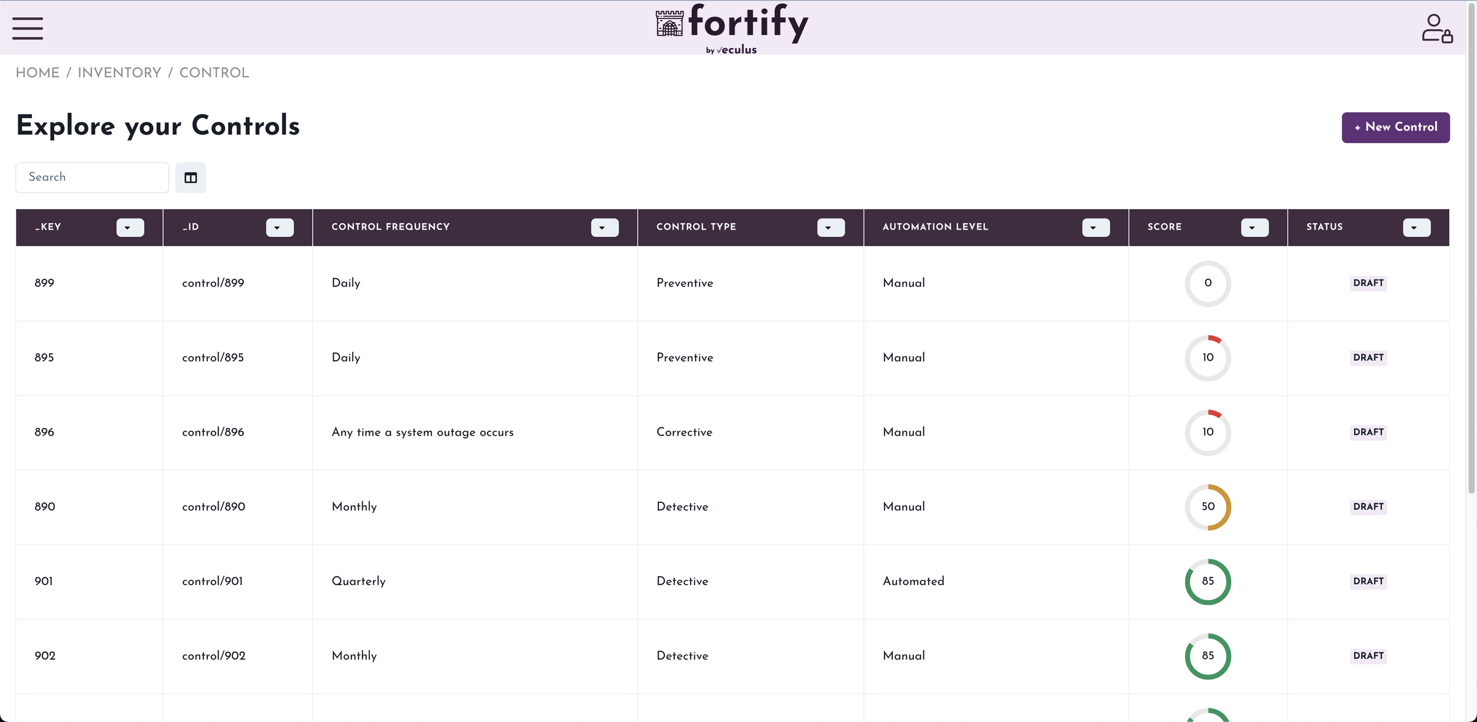Click the score 50 gauge for control 890
The width and height of the screenshot is (1477, 722).
tap(1207, 507)
